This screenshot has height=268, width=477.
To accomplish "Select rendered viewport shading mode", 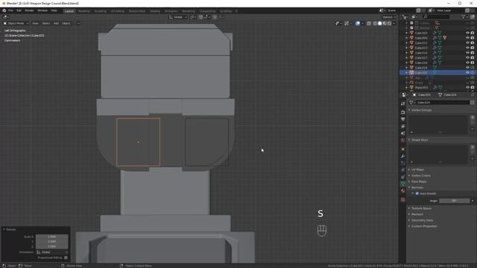I will click(389, 23).
